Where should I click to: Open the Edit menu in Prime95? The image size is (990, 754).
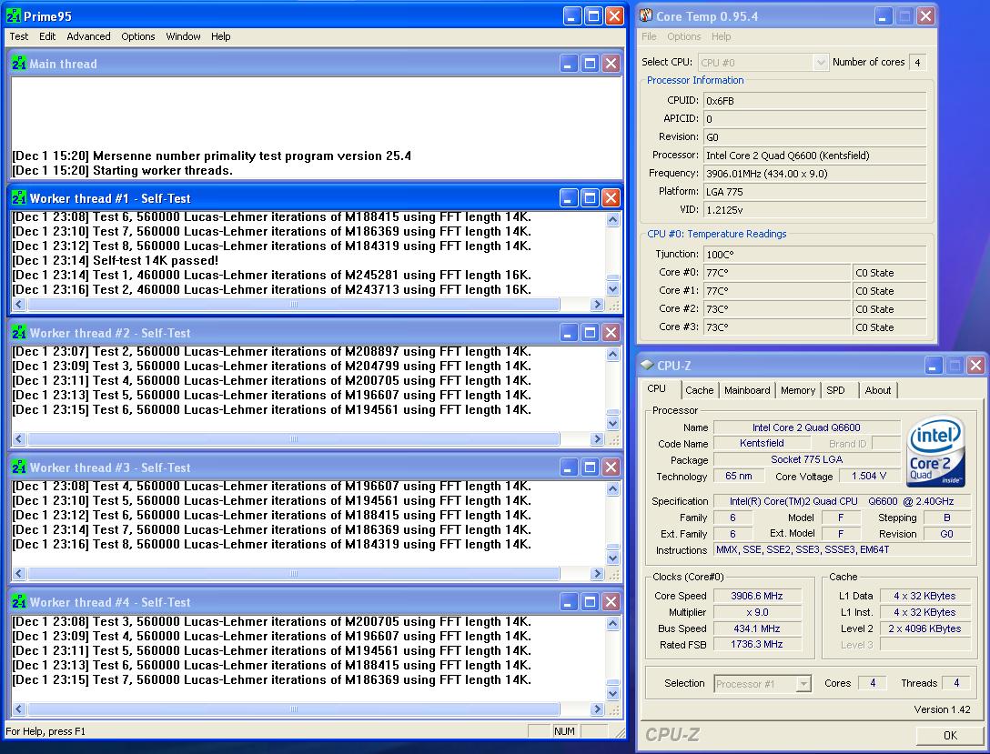[x=47, y=36]
